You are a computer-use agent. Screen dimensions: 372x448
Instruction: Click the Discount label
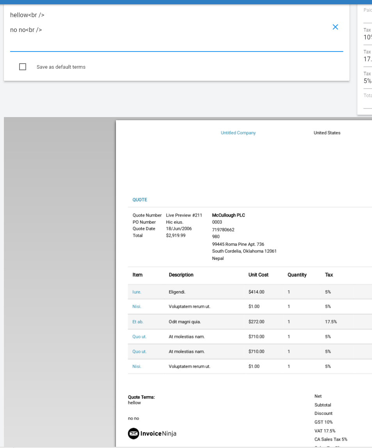tap(324, 413)
